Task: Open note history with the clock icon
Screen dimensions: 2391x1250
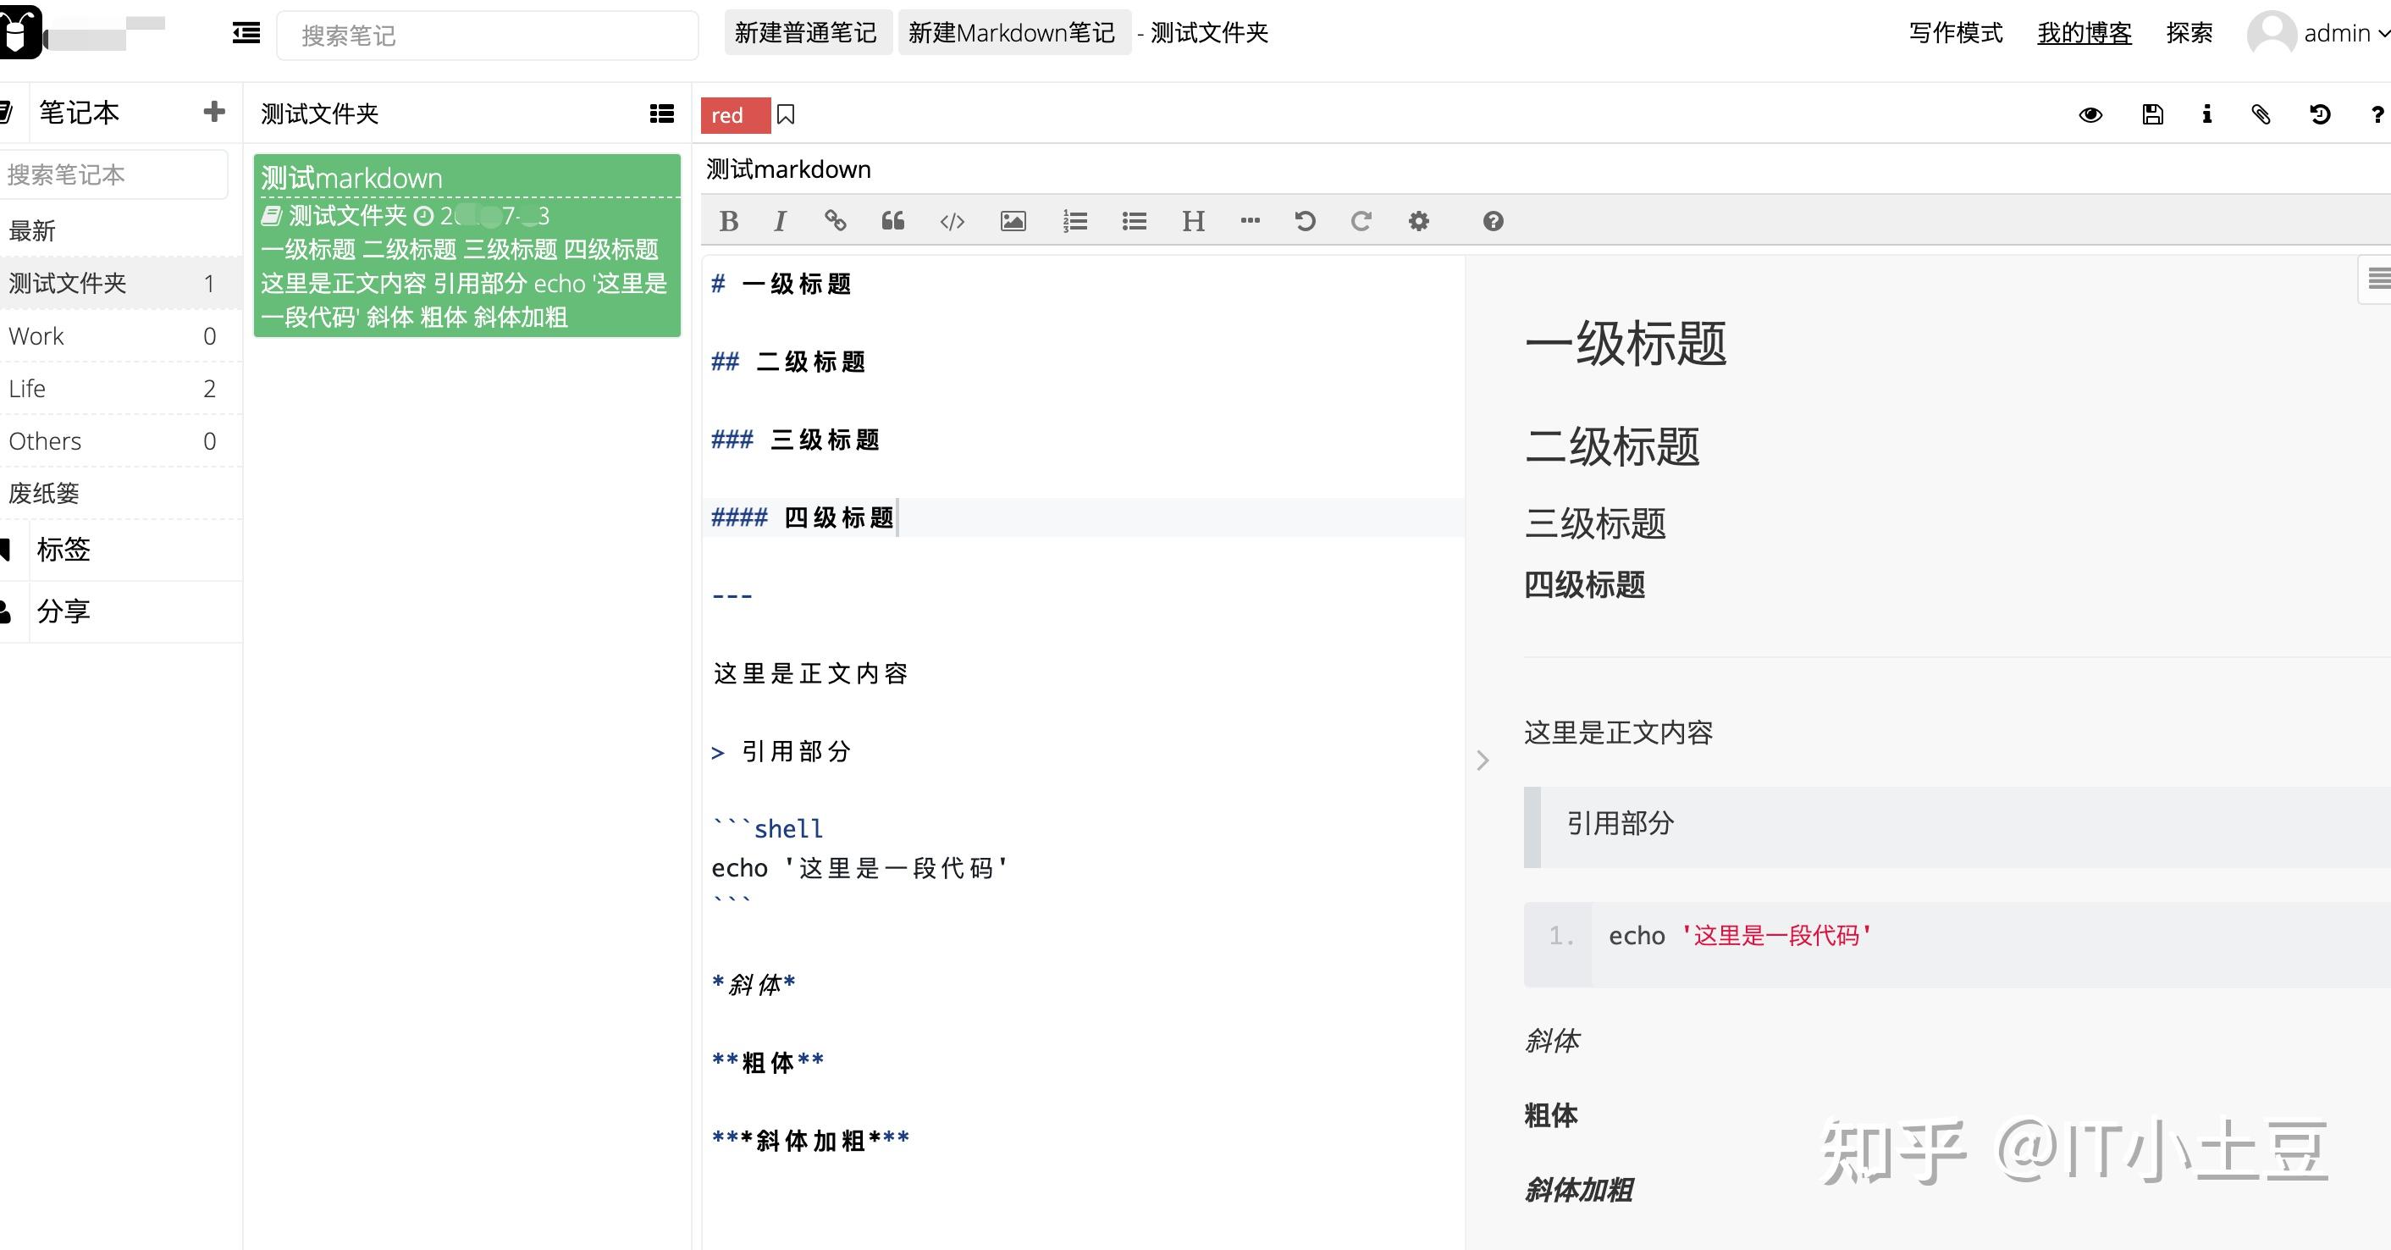Action: tap(2320, 114)
